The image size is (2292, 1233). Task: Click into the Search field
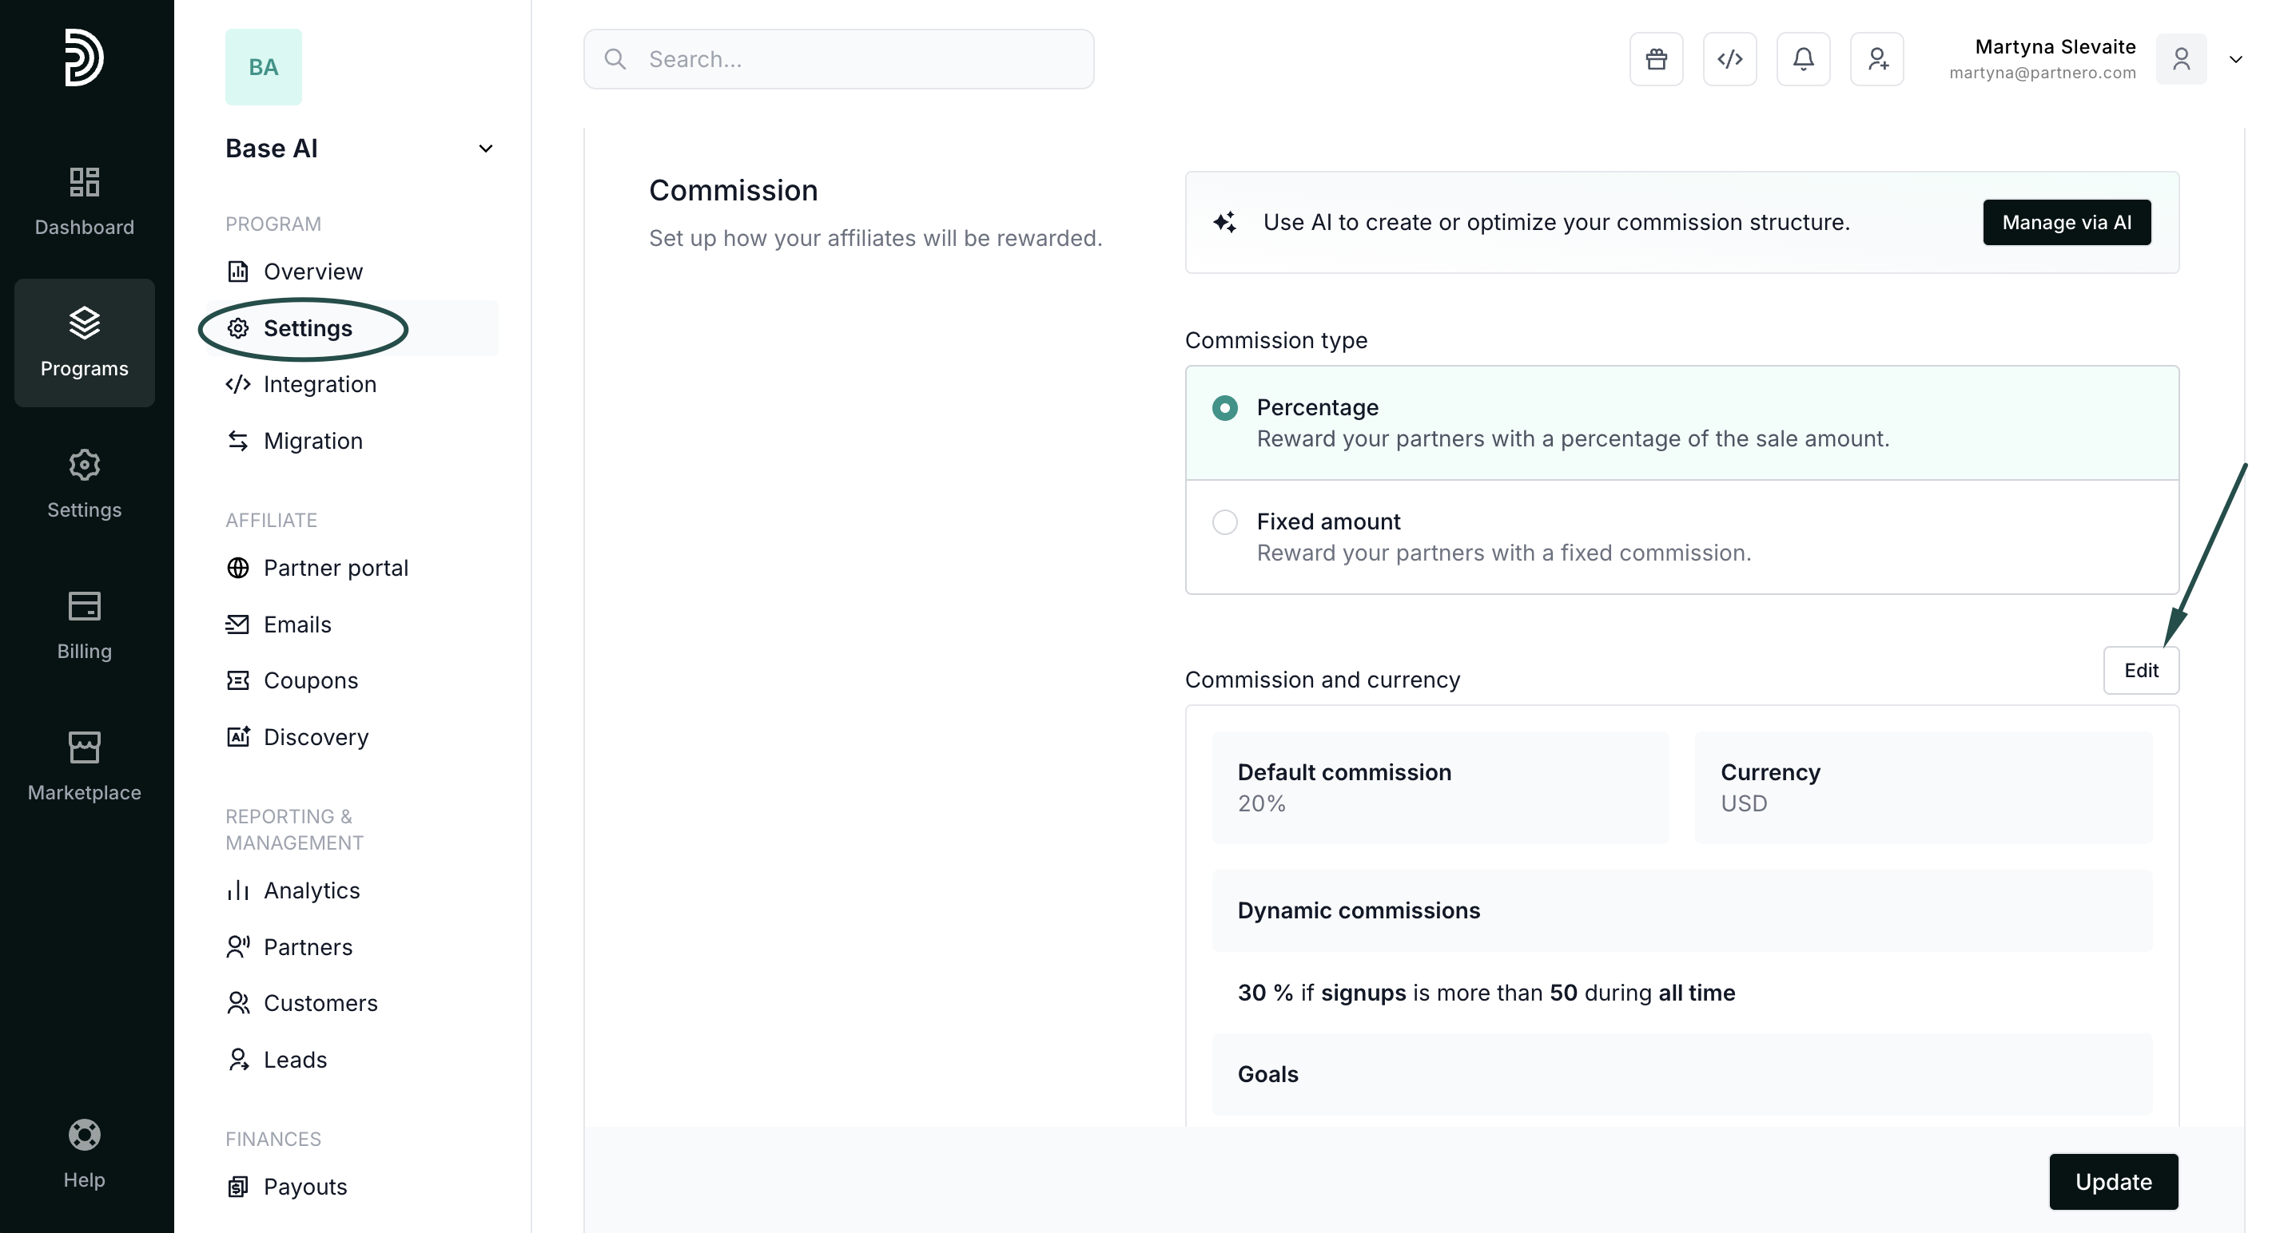(854, 58)
